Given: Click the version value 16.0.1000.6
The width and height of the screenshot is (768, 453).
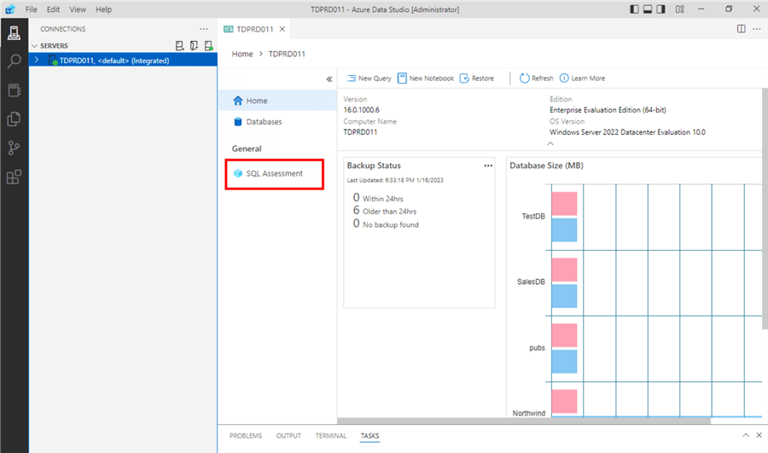Looking at the screenshot, I should click(362, 110).
